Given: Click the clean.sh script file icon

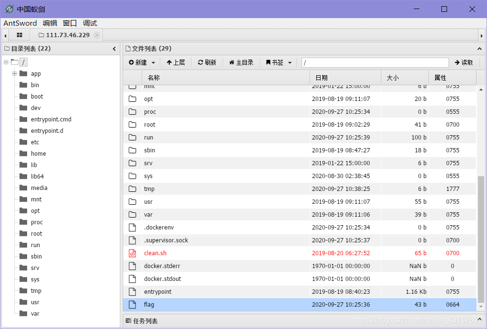Looking at the screenshot, I should pos(132,253).
